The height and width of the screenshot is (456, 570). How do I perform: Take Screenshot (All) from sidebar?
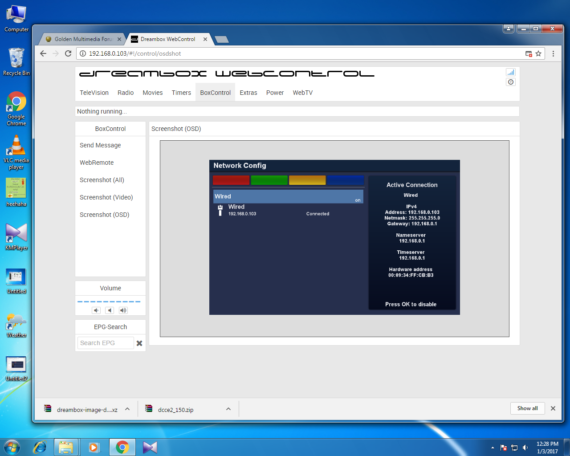coord(102,180)
